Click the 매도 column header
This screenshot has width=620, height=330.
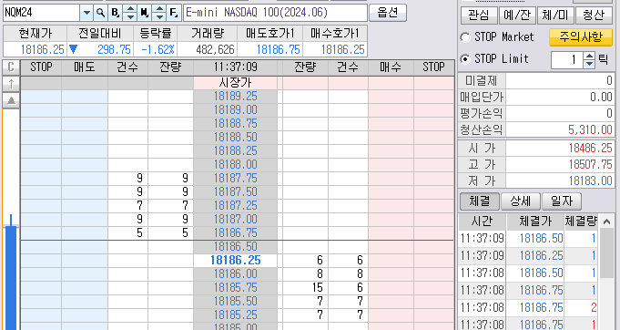coord(85,67)
